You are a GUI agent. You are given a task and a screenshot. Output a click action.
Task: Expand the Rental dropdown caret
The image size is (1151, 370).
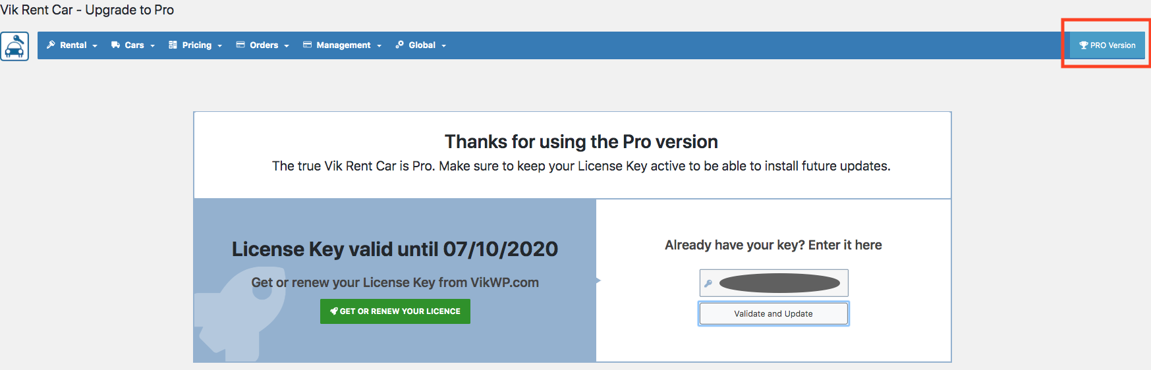click(x=95, y=46)
